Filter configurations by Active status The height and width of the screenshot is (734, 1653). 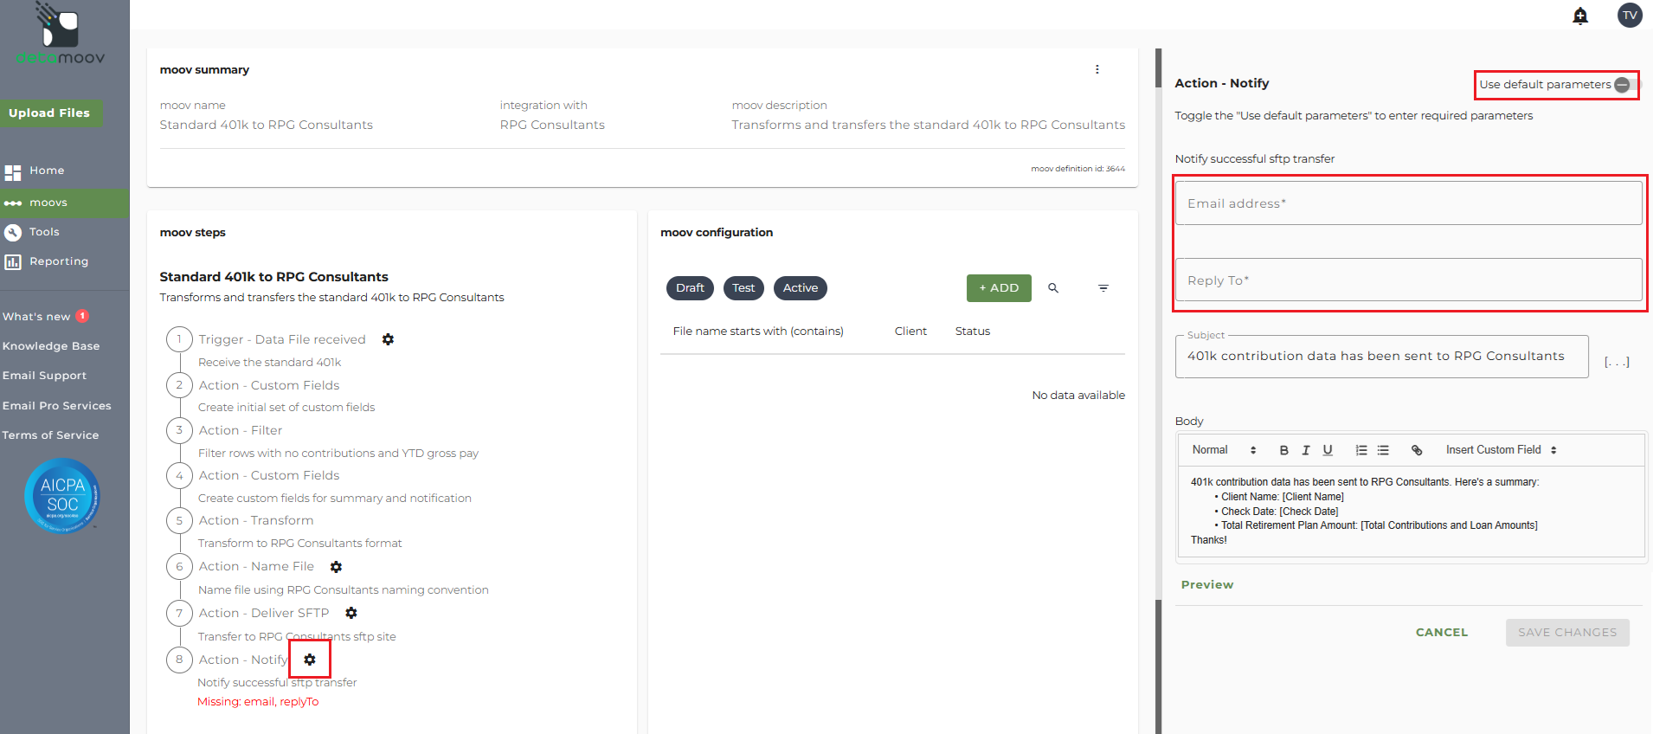click(x=801, y=288)
